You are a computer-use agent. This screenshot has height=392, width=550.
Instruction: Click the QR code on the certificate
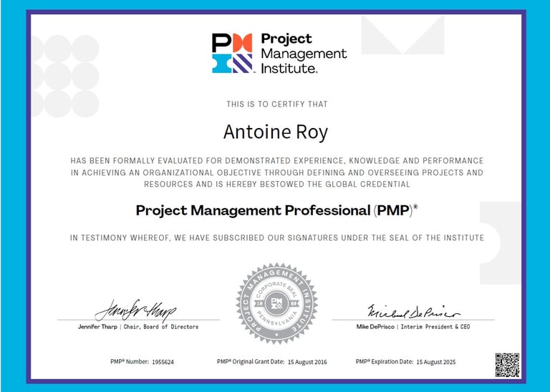tap(507, 365)
